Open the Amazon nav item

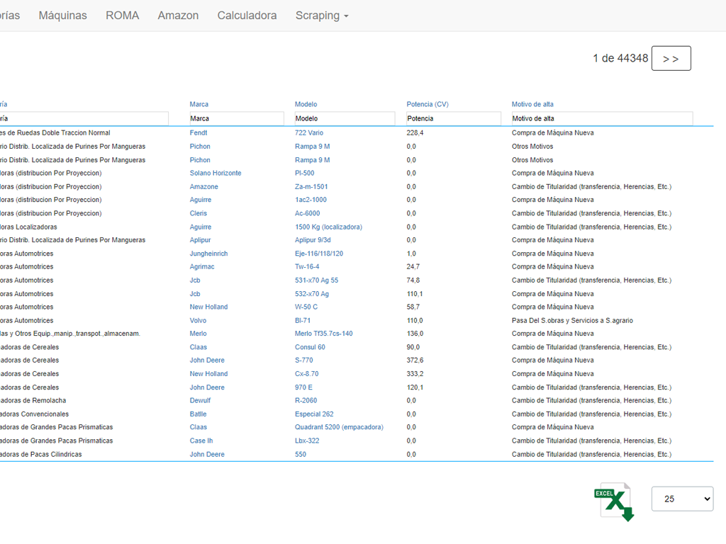tap(178, 16)
